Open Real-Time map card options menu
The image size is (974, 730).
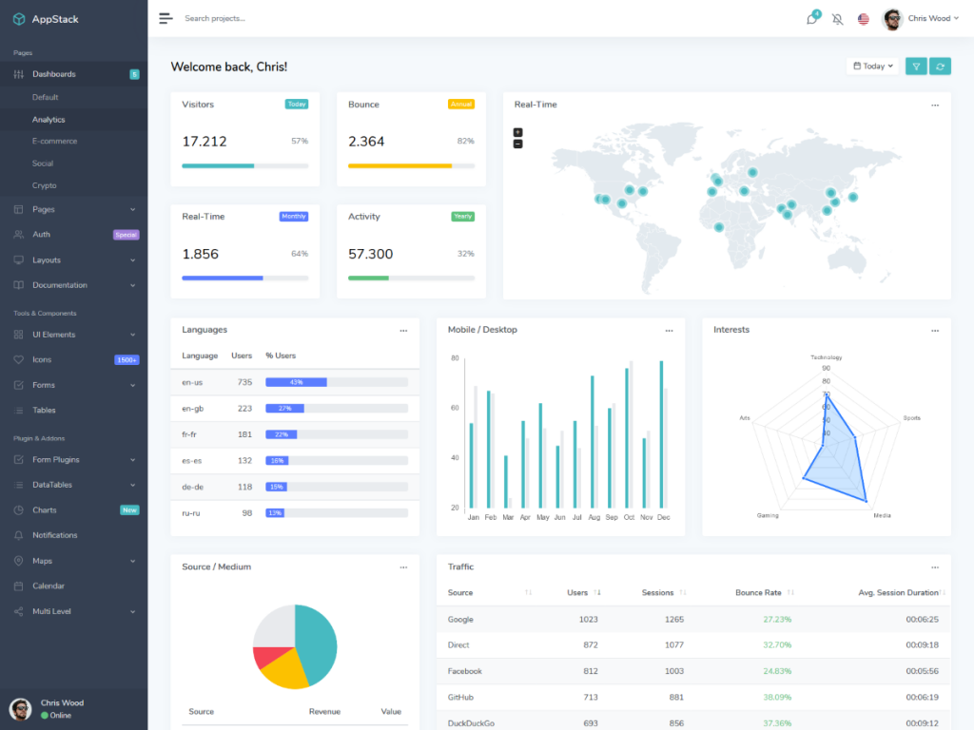click(x=935, y=105)
